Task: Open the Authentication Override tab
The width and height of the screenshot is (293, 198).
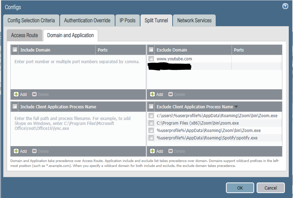Action: [x=87, y=20]
